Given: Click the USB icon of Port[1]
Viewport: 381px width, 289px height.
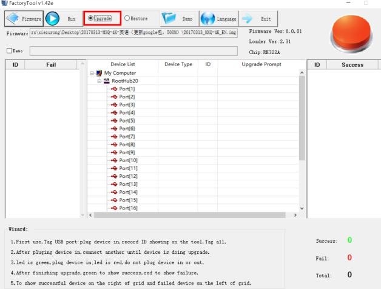Looking at the screenshot, I should click(114, 89).
